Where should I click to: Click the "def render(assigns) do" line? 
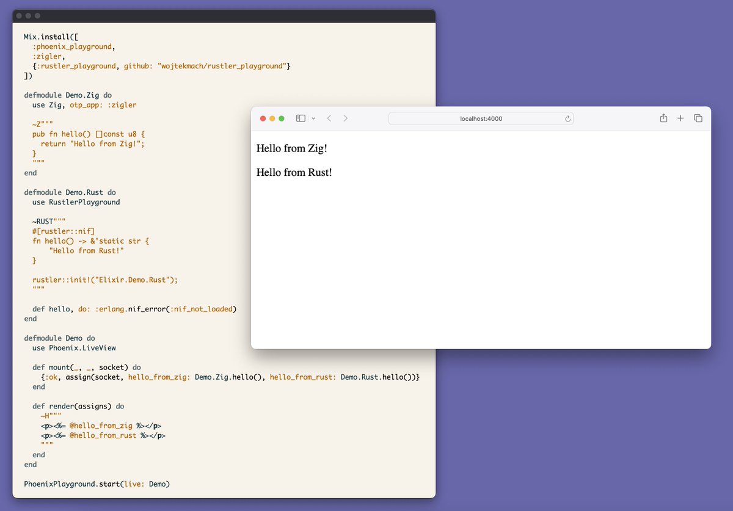(x=78, y=407)
